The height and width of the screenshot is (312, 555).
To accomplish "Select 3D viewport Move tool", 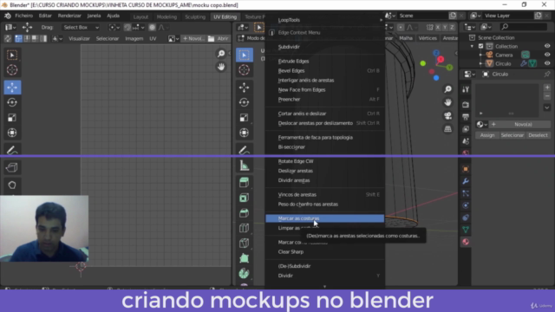I will pos(245,88).
